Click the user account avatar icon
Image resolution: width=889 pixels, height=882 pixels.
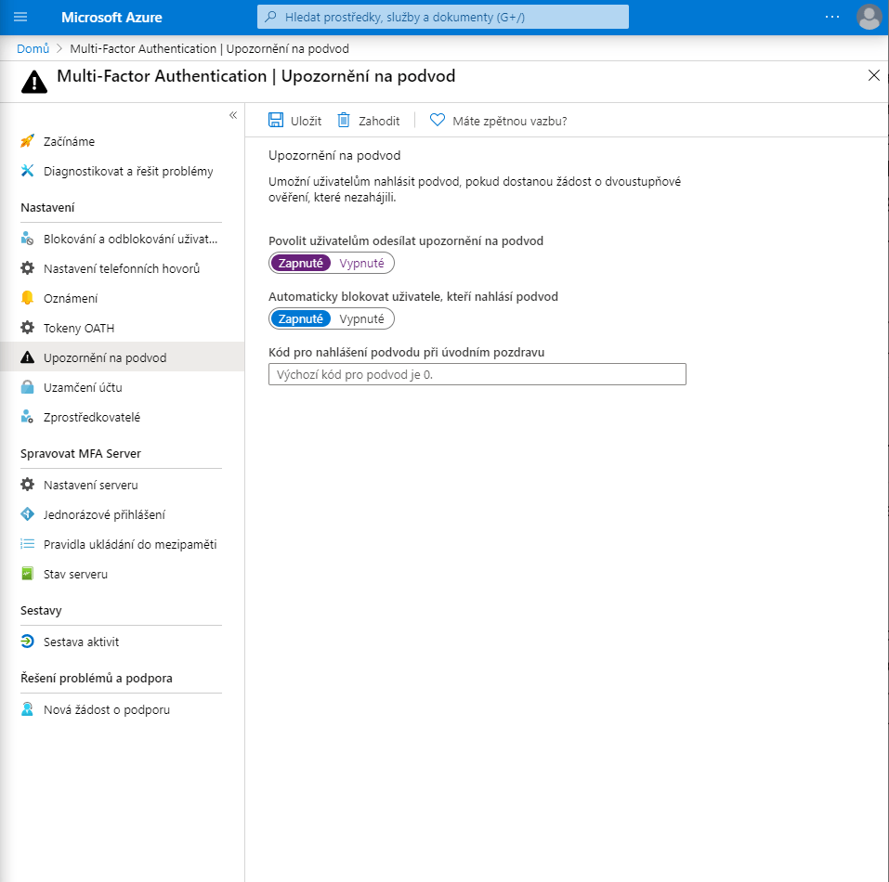tap(869, 17)
